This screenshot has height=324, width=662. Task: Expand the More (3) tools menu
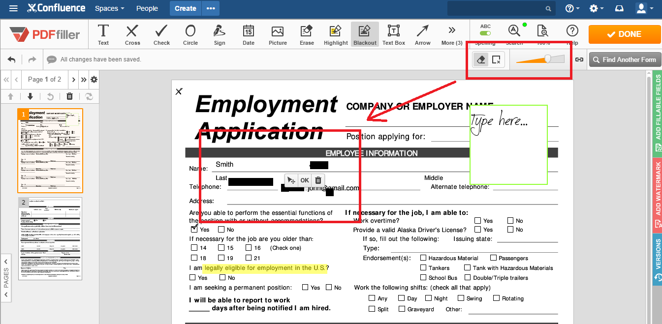tap(452, 34)
